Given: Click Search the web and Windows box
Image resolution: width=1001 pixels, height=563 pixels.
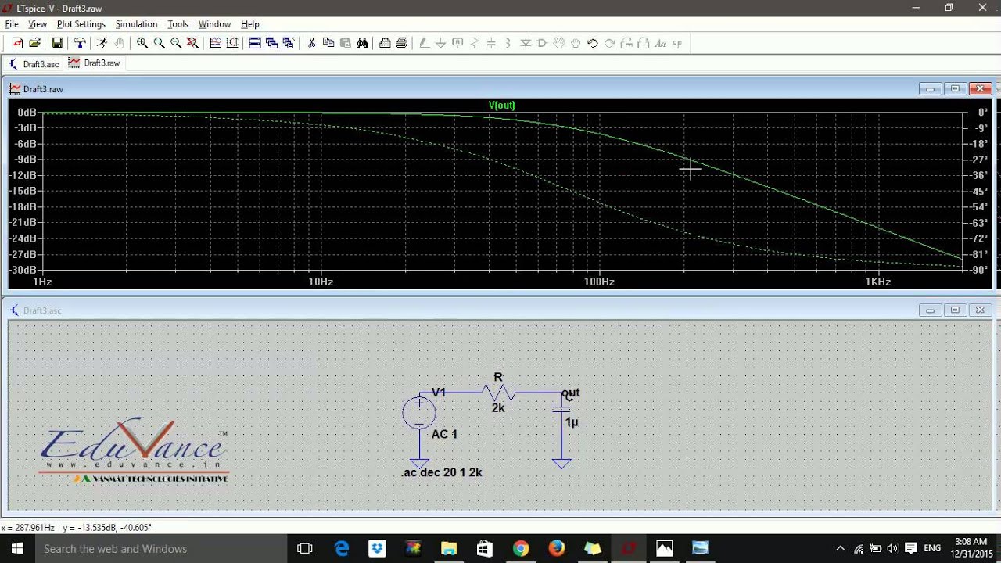Looking at the screenshot, I should pyautogui.click(x=160, y=549).
